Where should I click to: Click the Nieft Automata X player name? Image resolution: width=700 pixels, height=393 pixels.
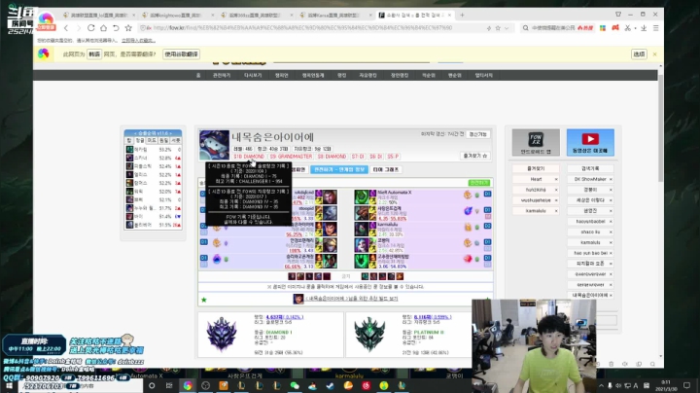coord(395,193)
